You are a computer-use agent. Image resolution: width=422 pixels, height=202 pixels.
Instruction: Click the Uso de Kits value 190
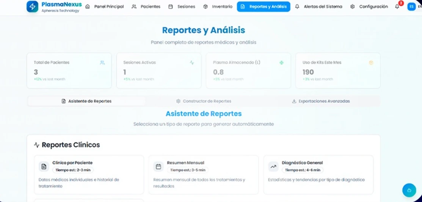click(x=308, y=72)
